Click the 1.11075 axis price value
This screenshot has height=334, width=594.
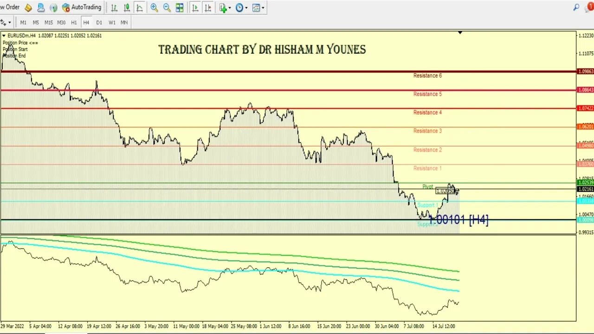coord(586,54)
